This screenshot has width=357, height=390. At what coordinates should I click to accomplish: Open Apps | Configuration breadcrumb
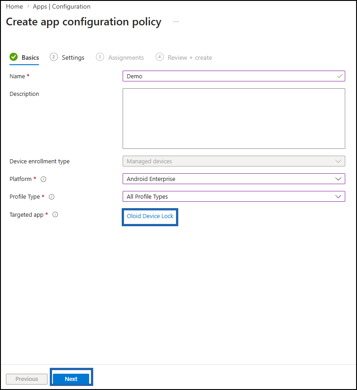[62, 6]
